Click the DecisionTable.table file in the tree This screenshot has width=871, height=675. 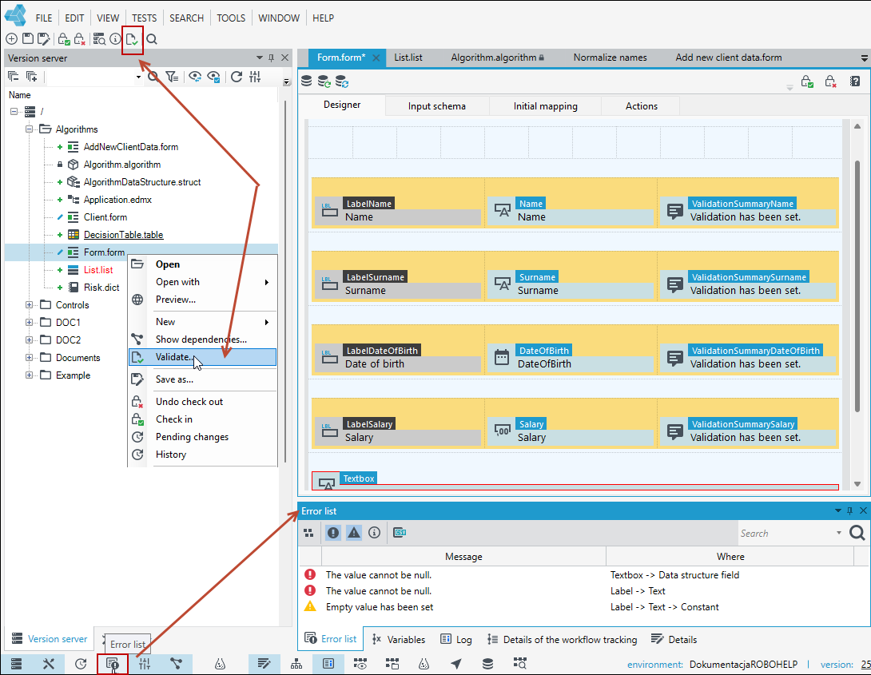(123, 235)
